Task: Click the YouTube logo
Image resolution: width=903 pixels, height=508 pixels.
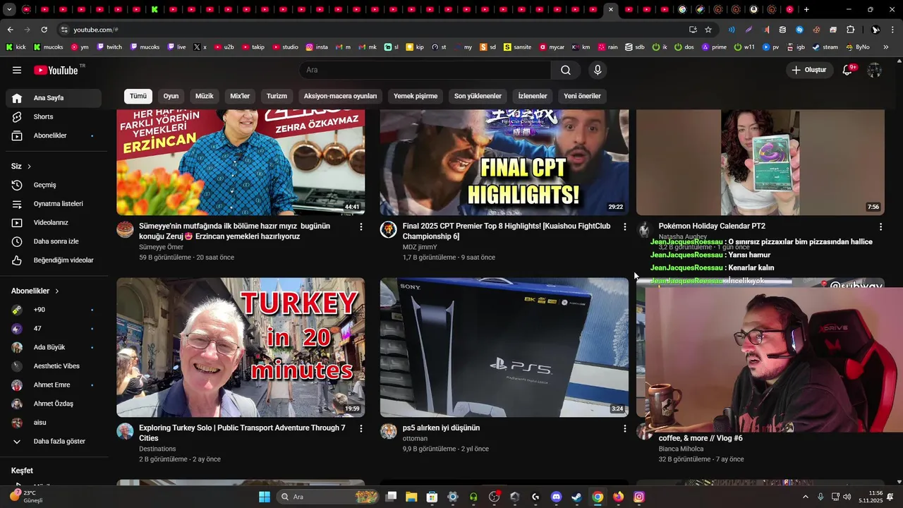Action: point(56,70)
